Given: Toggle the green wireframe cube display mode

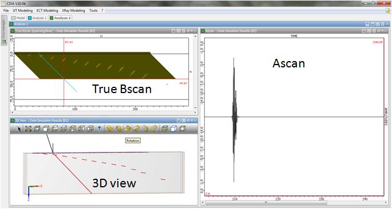Looking at the screenshot, I should tap(164, 128).
